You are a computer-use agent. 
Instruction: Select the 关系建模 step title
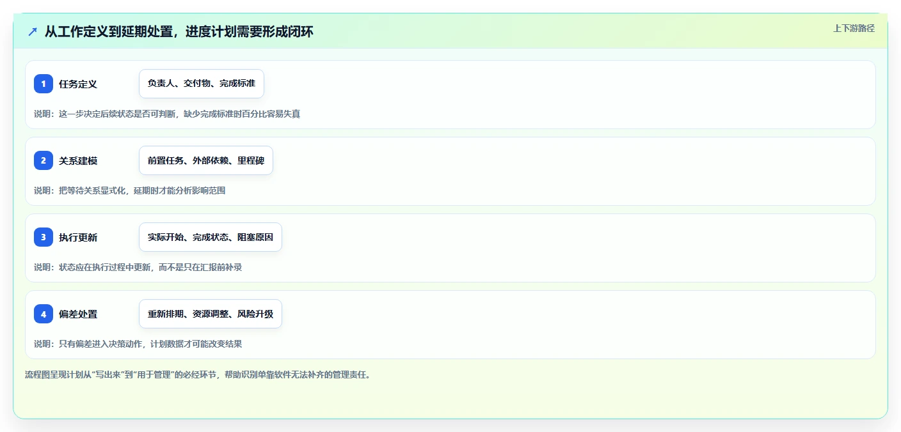click(x=78, y=160)
